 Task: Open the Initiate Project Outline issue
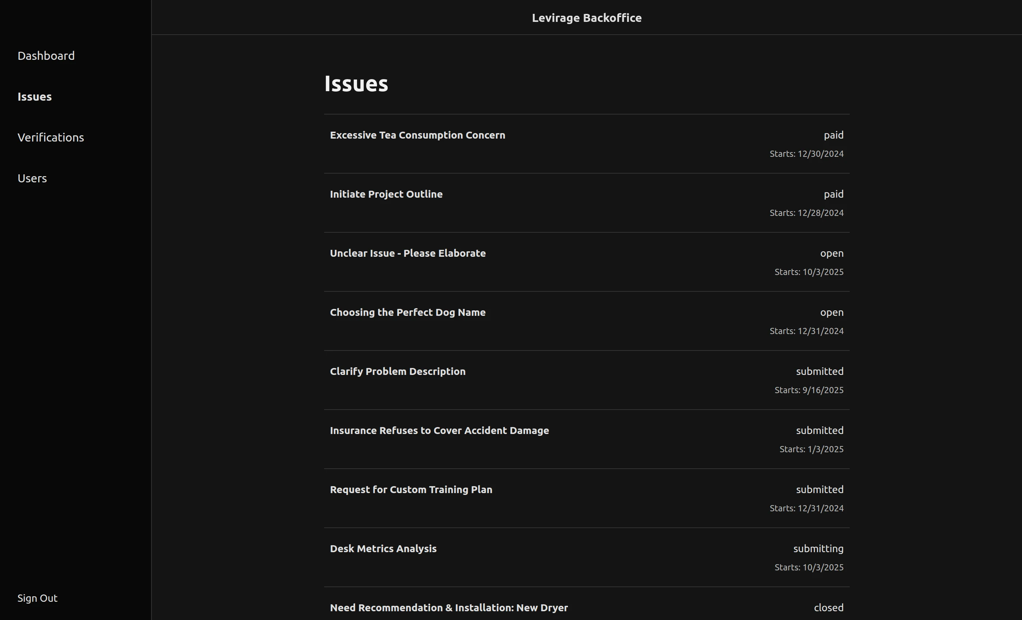(386, 194)
